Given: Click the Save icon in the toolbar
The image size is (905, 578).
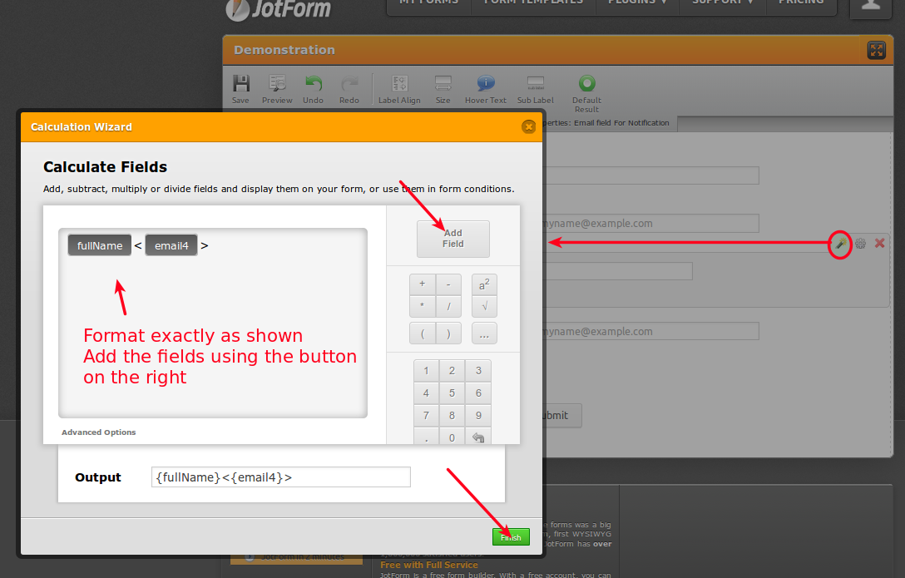Looking at the screenshot, I should 240,88.
